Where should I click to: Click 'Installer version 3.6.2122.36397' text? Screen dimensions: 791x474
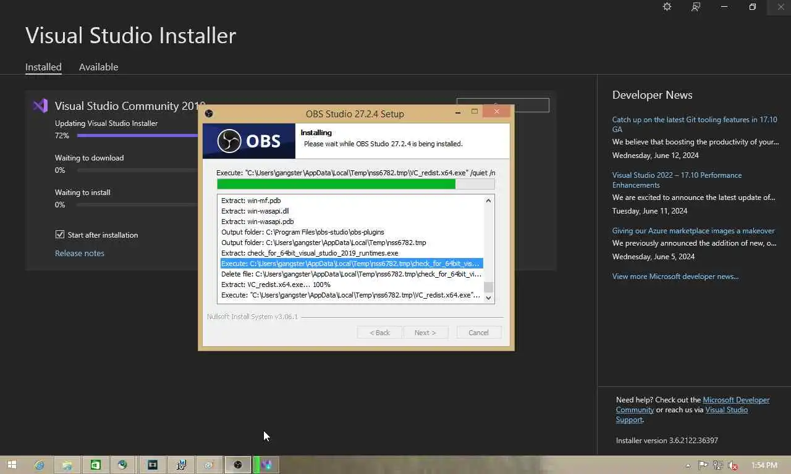[x=667, y=440]
